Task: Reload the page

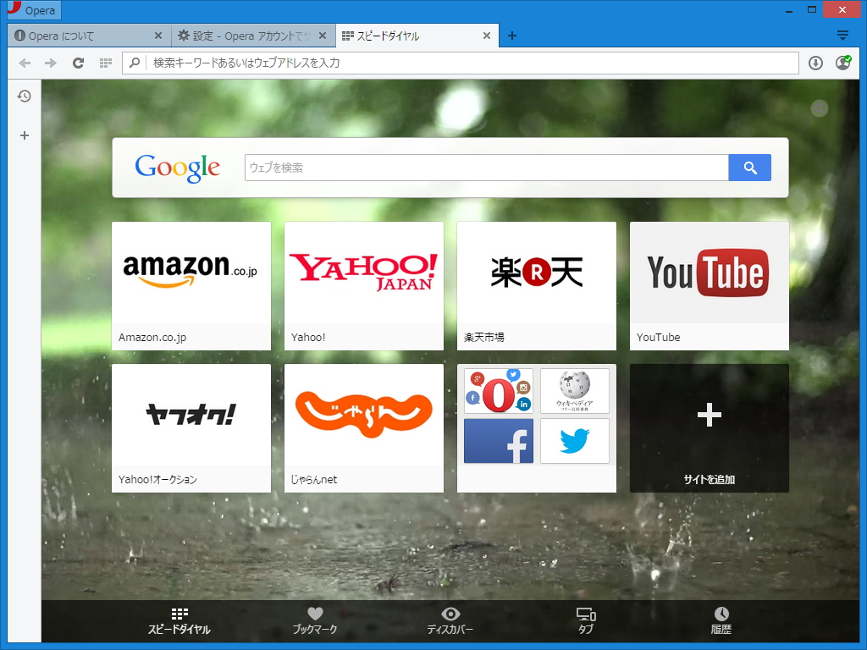Action: click(78, 63)
